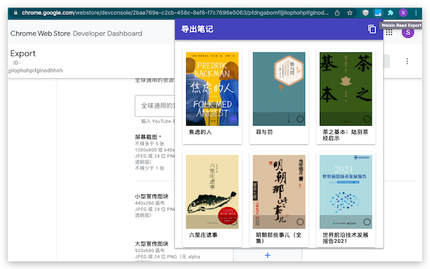Open the Chrome profile avatar in toolbar
The height and width of the screenshot is (269, 430).
pyautogui.click(x=403, y=13)
